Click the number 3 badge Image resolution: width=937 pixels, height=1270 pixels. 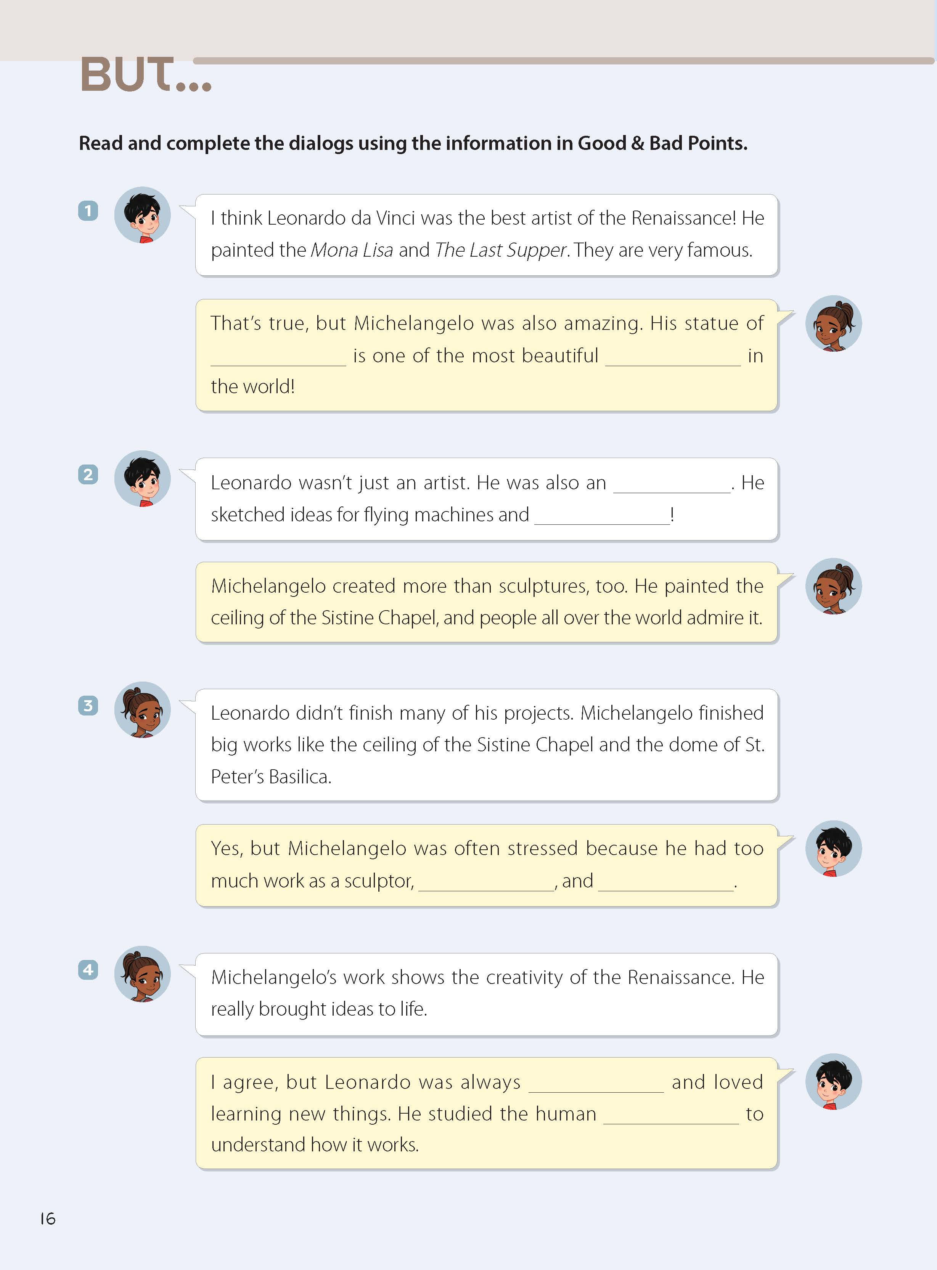[x=88, y=706]
